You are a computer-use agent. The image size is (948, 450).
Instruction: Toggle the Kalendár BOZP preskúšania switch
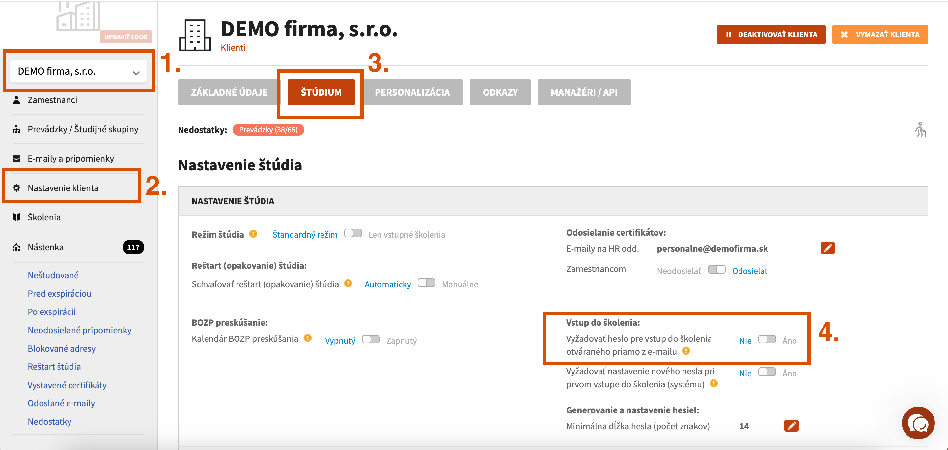click(370, 339)
